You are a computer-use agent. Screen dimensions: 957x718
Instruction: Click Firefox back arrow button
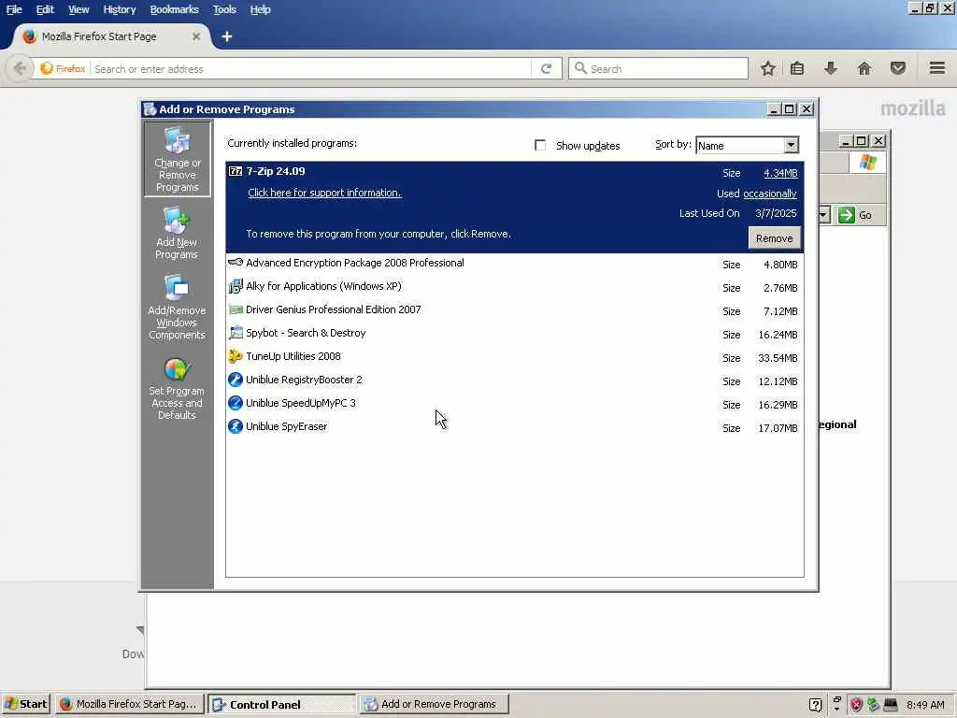[x=19, y=68]
